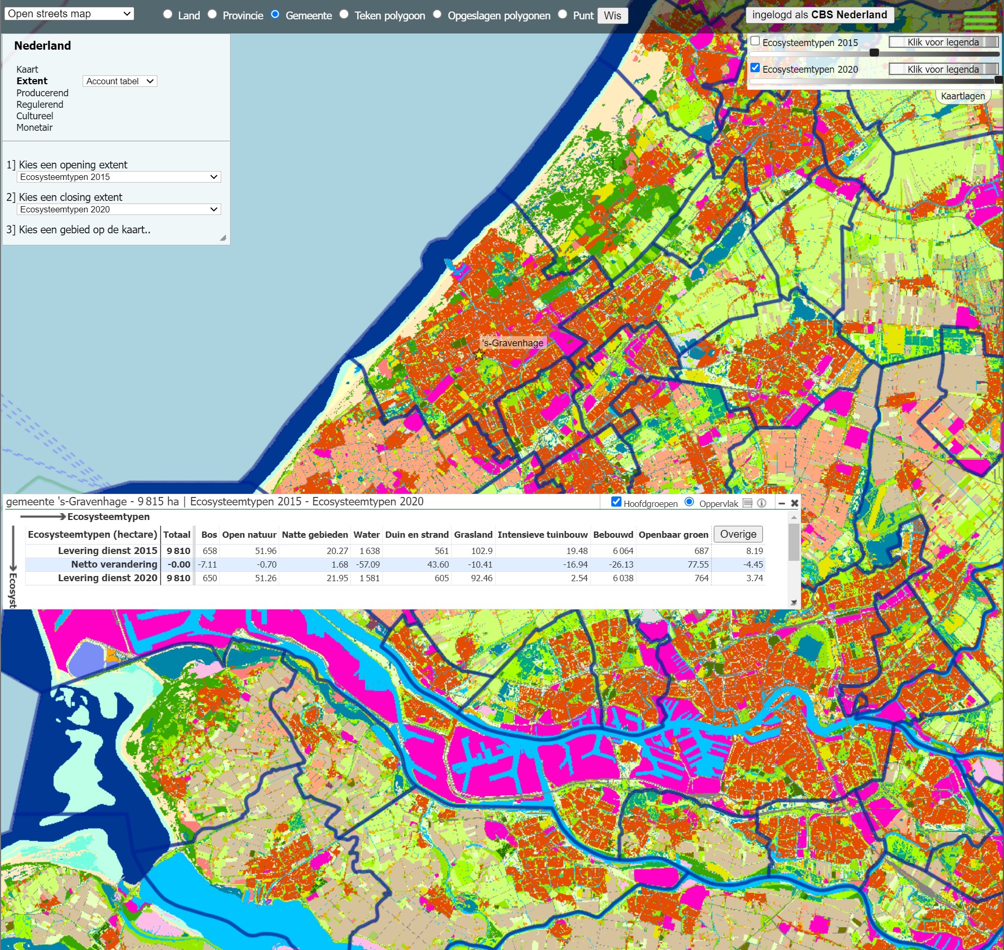Viewport: 1004px width, 950px height.
Task: Open the Account tabel dropdown
Action: click(x=120, y=81)
